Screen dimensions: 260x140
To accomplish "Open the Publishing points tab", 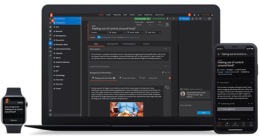I will [x=129, y=44].
